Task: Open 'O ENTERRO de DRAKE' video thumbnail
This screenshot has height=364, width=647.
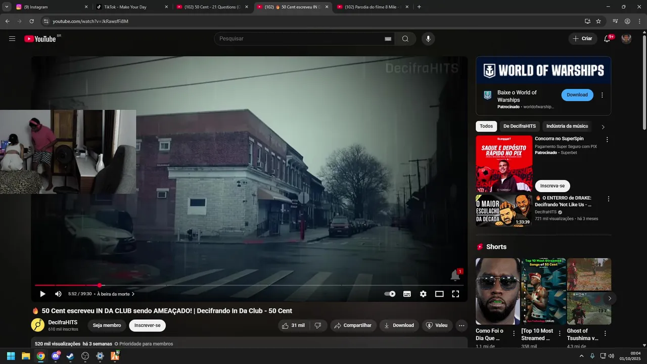Action: (x=504, y=210)
